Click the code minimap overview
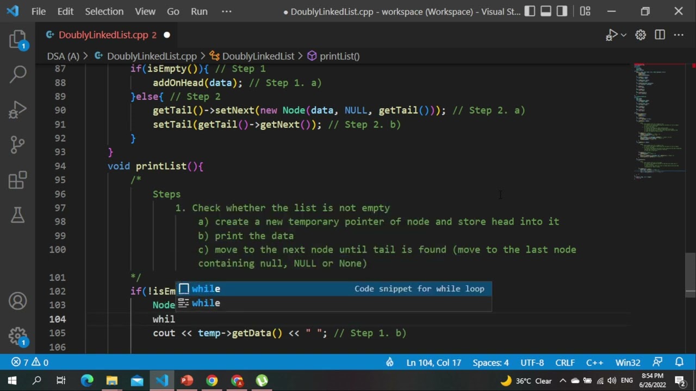Viewport: 696px width, 391px height. (659, 121)
